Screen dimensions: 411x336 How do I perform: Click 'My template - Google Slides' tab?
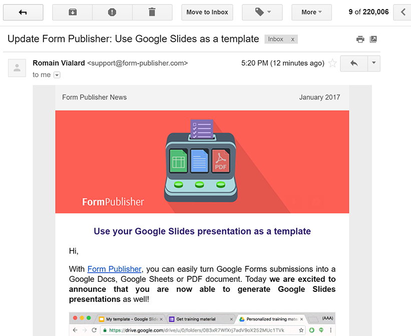pos(131,319)
